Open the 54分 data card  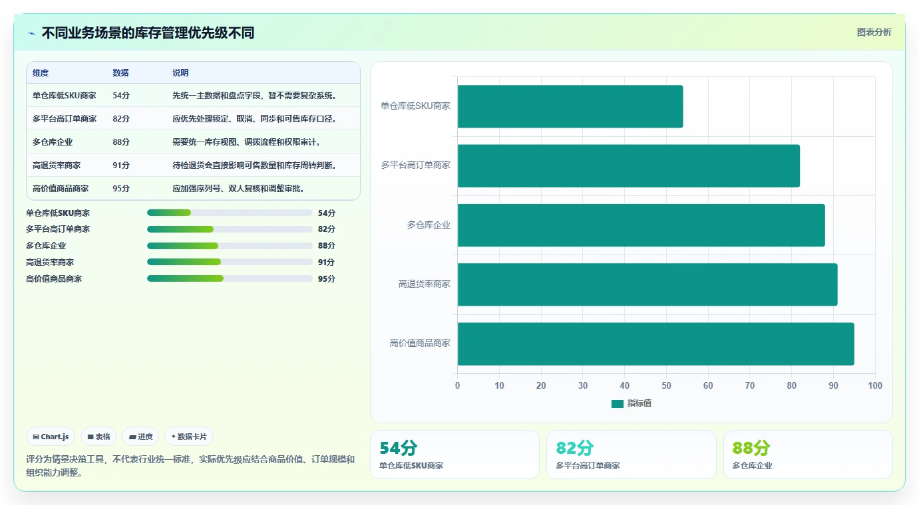click(455, 454)
